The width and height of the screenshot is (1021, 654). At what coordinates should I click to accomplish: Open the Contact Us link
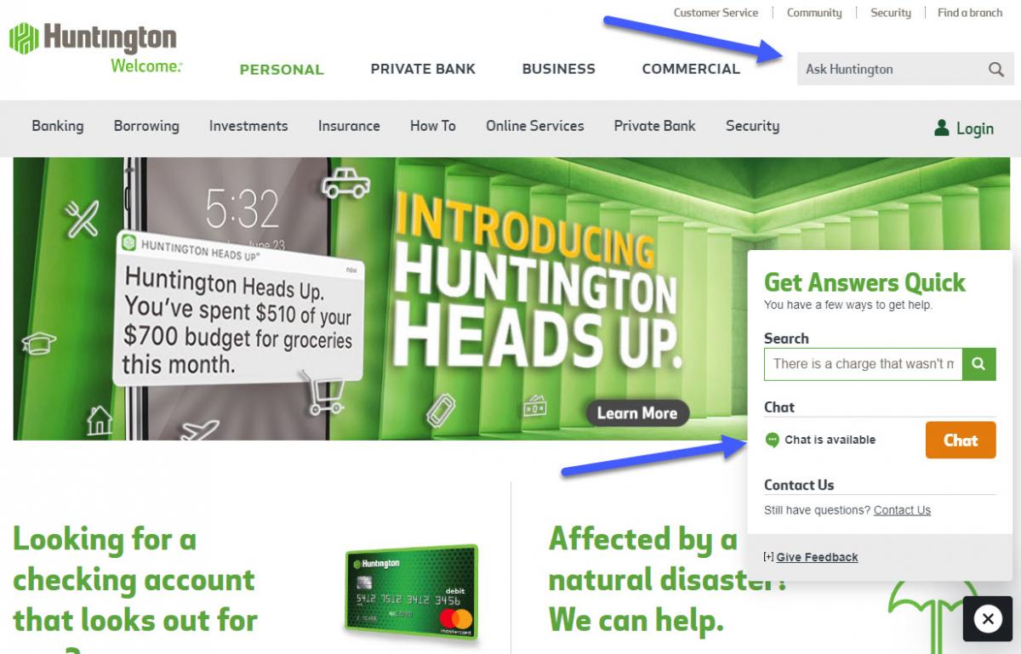(902, 510)
